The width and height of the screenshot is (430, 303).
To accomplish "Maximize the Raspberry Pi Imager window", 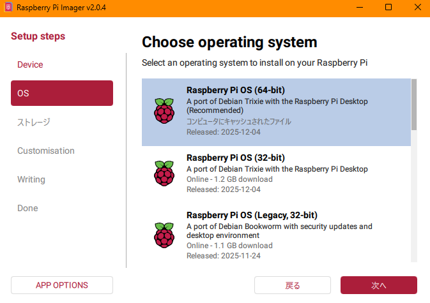I will click(388, 7).
